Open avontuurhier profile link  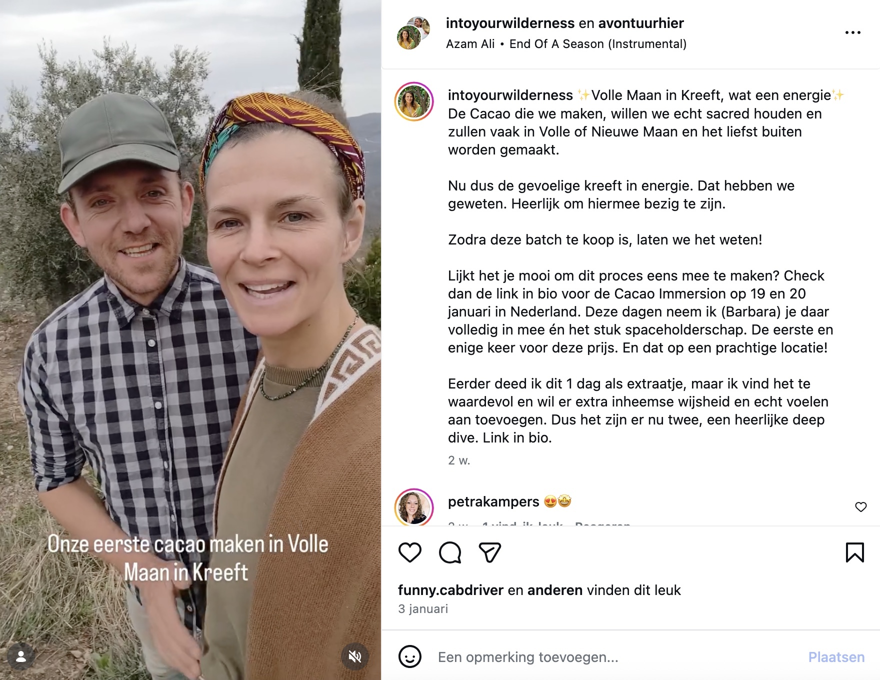tap(641, 23)
